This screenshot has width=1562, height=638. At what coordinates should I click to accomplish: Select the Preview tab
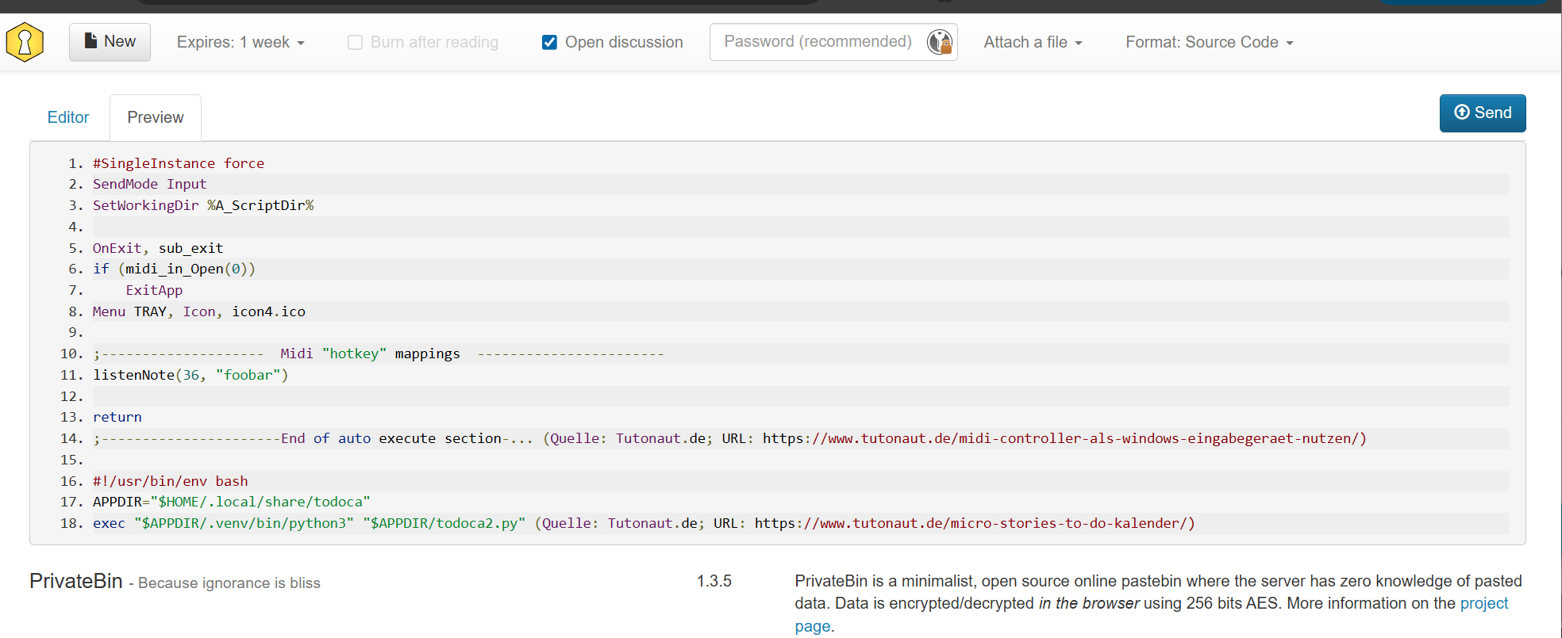click(x=156, y=117)
